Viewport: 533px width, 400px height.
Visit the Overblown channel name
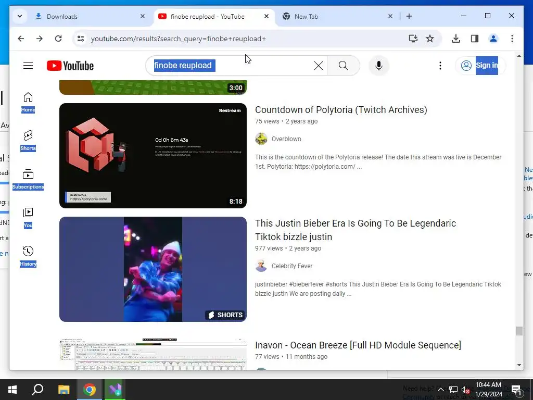(x=286, y=139)
